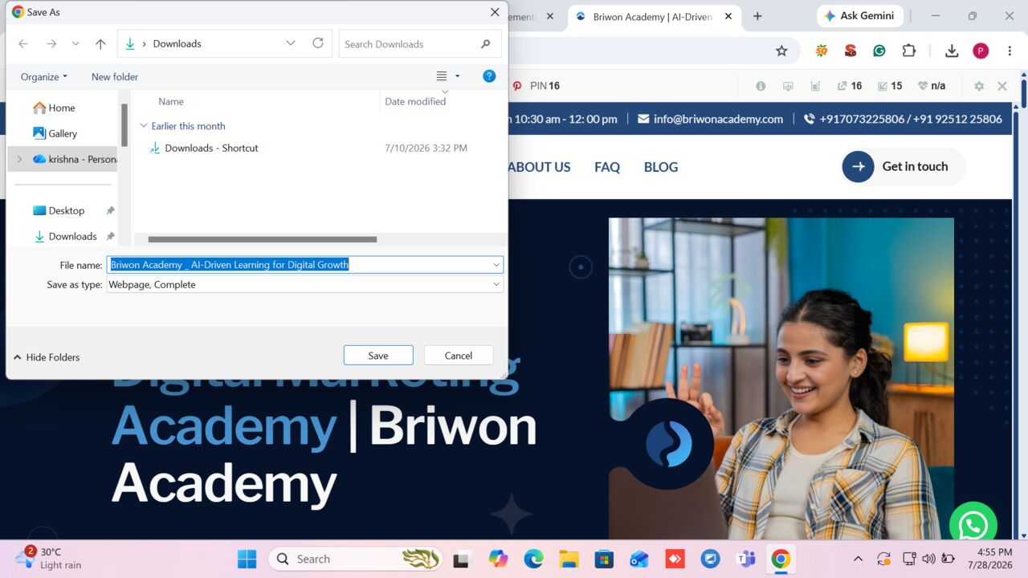
Task: Launch Microsoft Edge from taskbar
Action: point(533,559)
